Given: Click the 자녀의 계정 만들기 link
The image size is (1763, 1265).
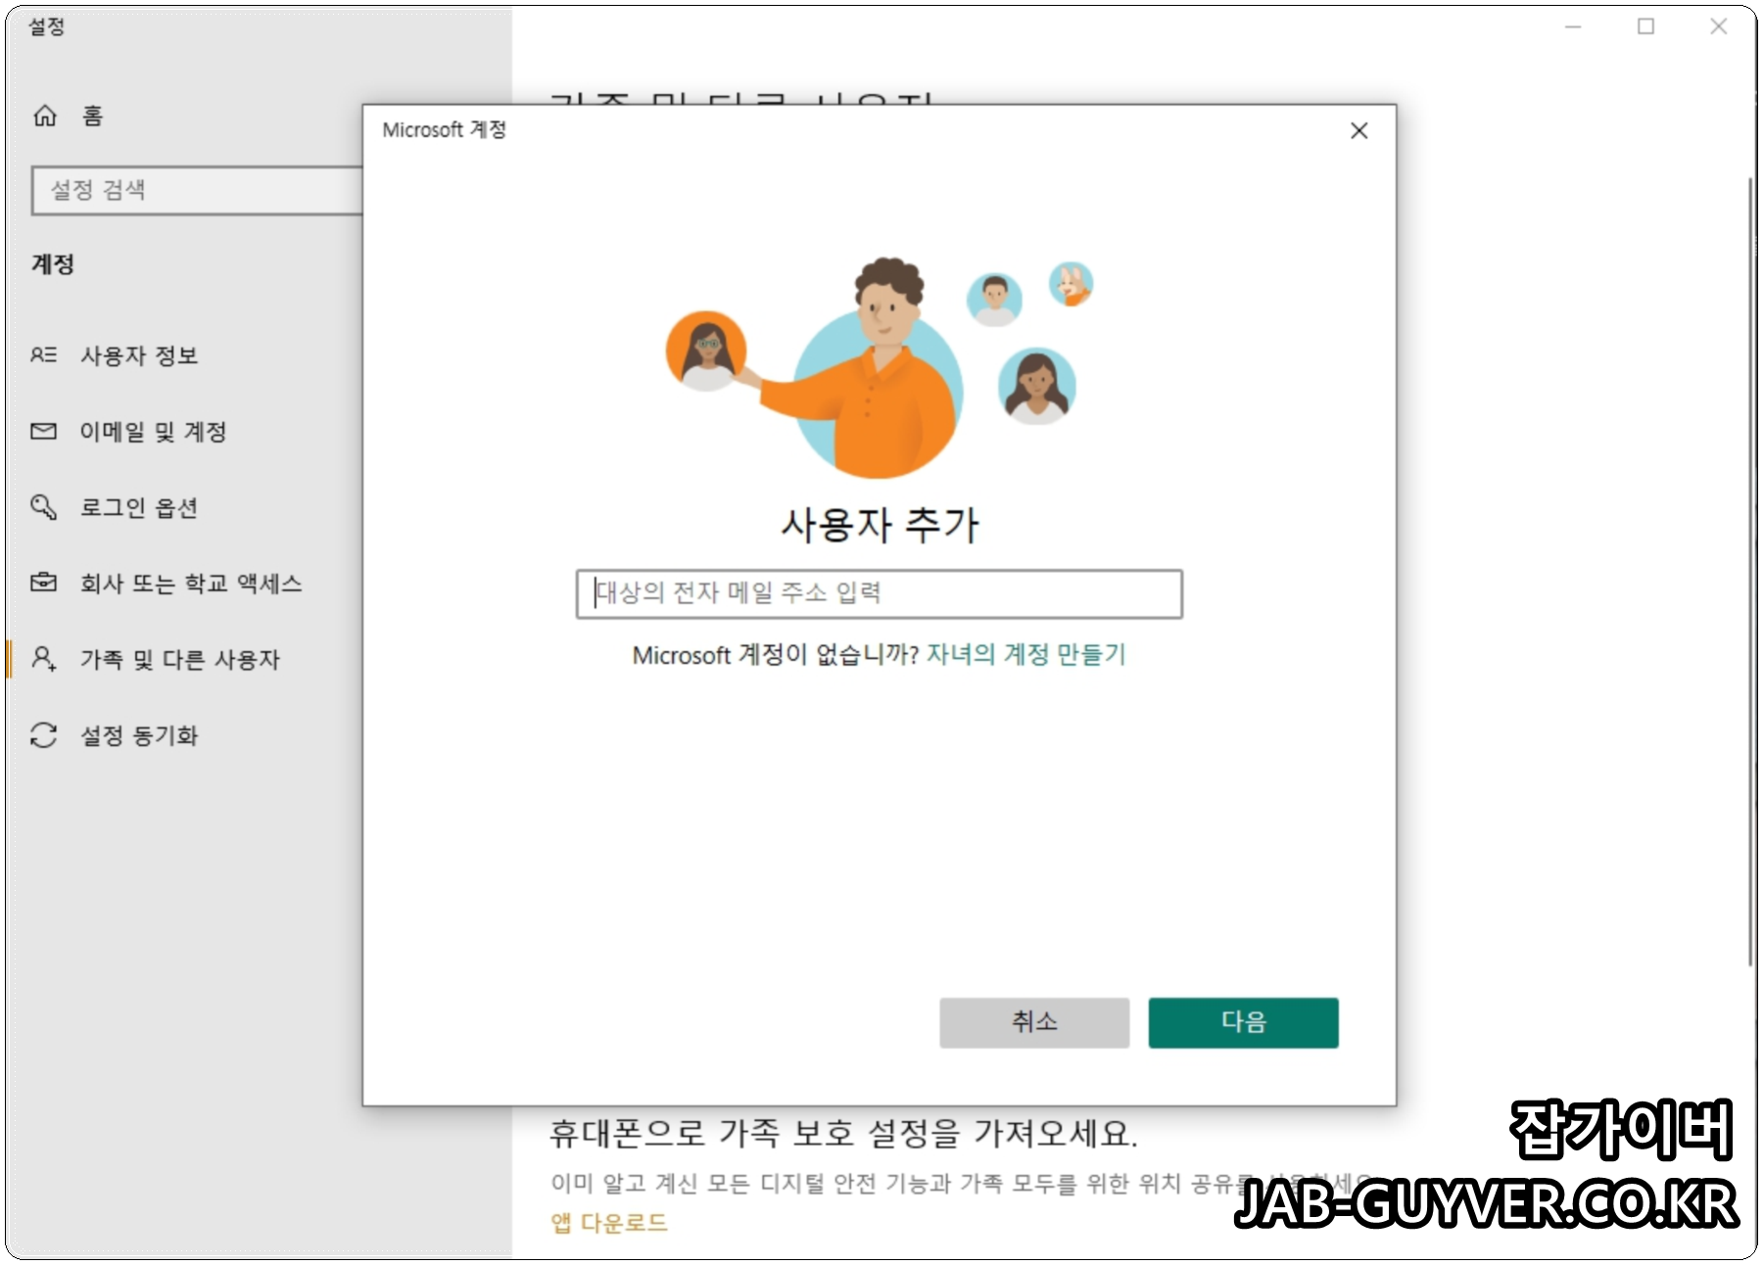Looking at the screenshot, I should [1026, 654].
